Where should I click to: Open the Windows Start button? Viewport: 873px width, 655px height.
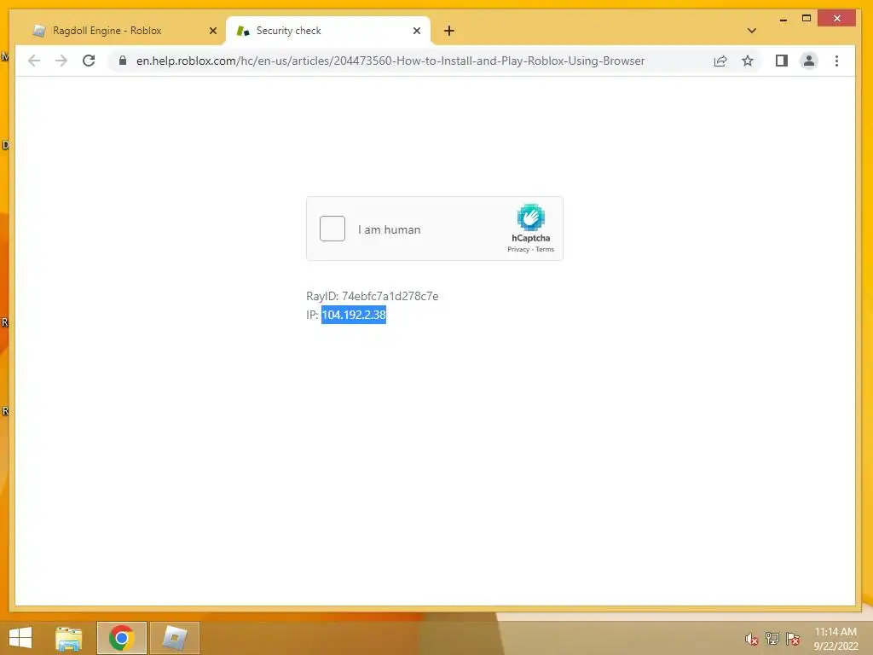click(20, 638)
